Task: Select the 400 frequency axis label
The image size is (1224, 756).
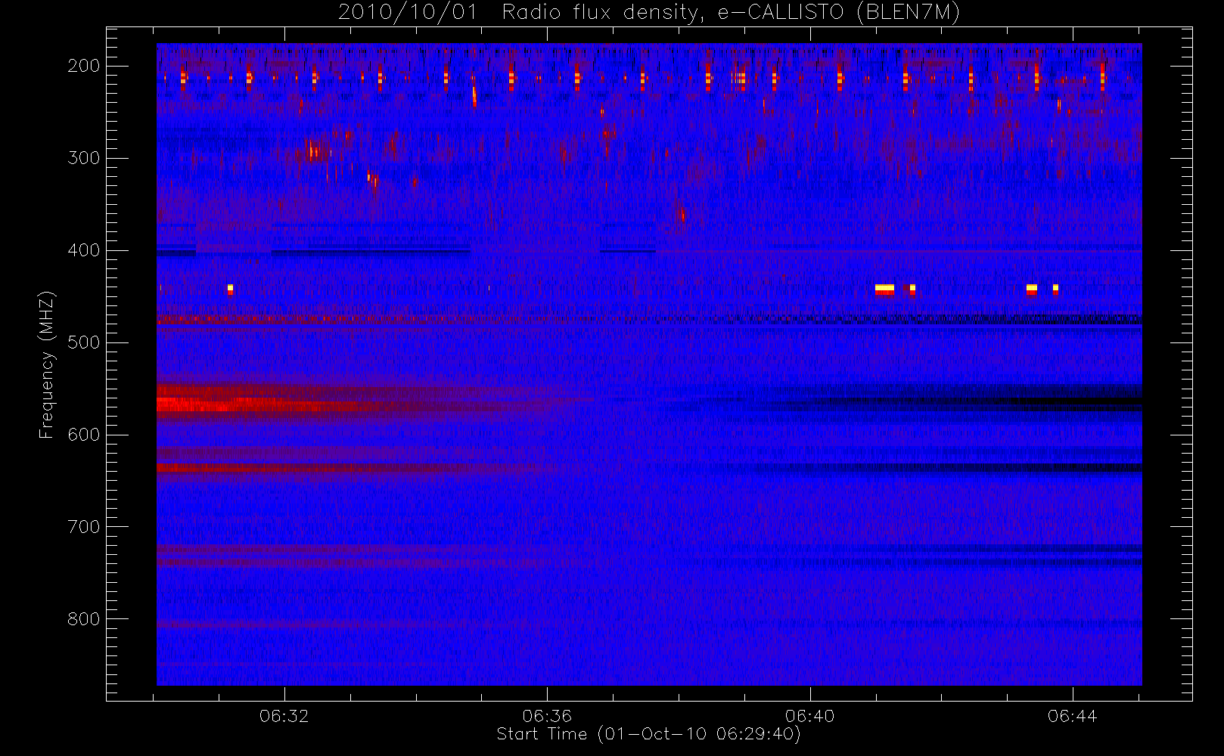Action: point(84,250)
